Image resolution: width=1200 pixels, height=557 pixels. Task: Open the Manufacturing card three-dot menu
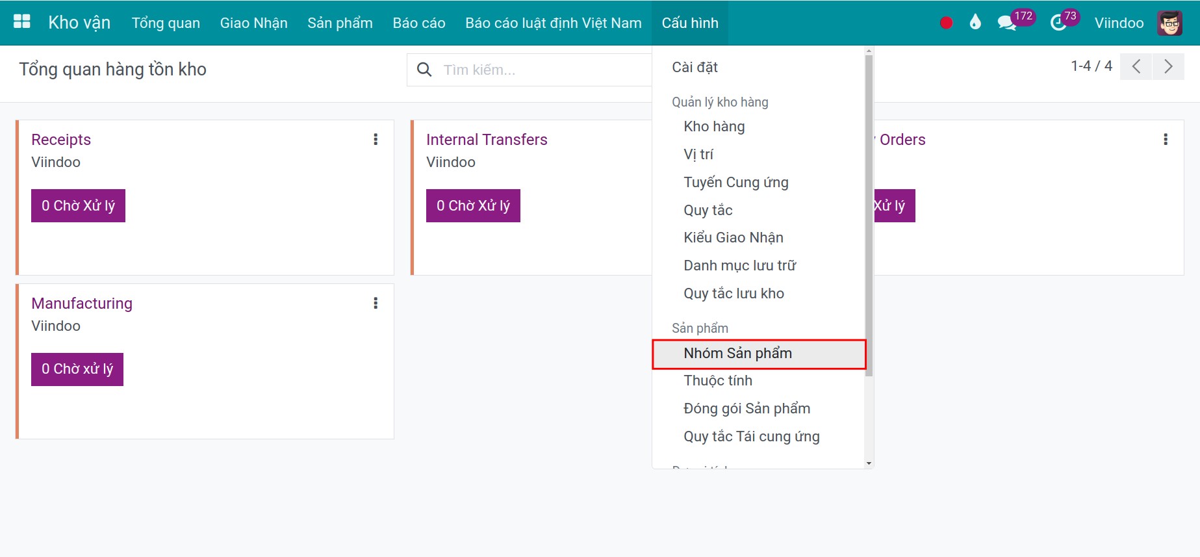[x=376, y=302]
